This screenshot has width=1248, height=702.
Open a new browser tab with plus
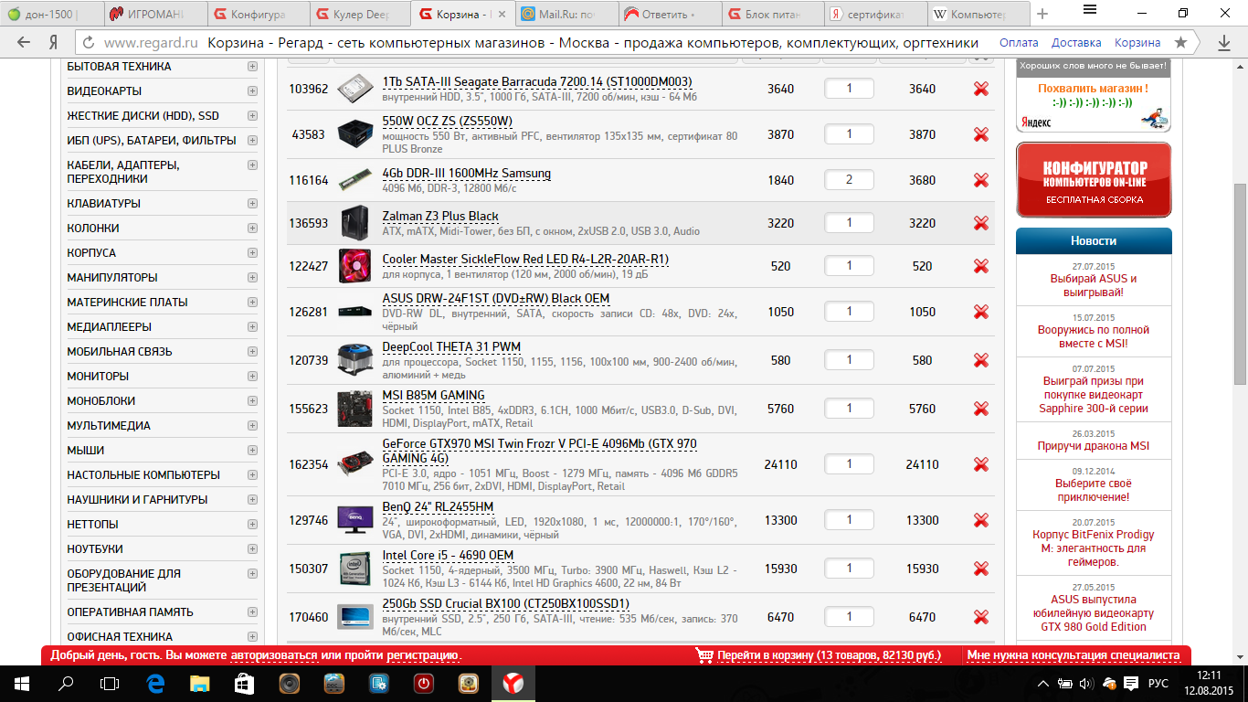(x=1042, y=15)
